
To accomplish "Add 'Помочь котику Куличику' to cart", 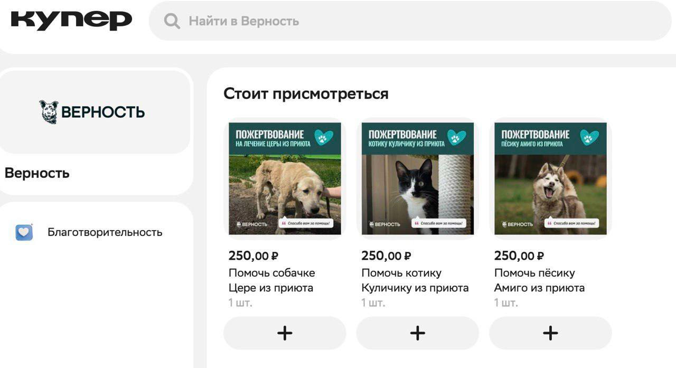I will (418, 333).
